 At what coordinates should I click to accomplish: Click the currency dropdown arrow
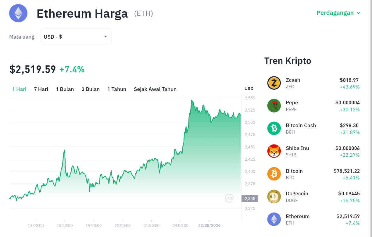point(106,37)
